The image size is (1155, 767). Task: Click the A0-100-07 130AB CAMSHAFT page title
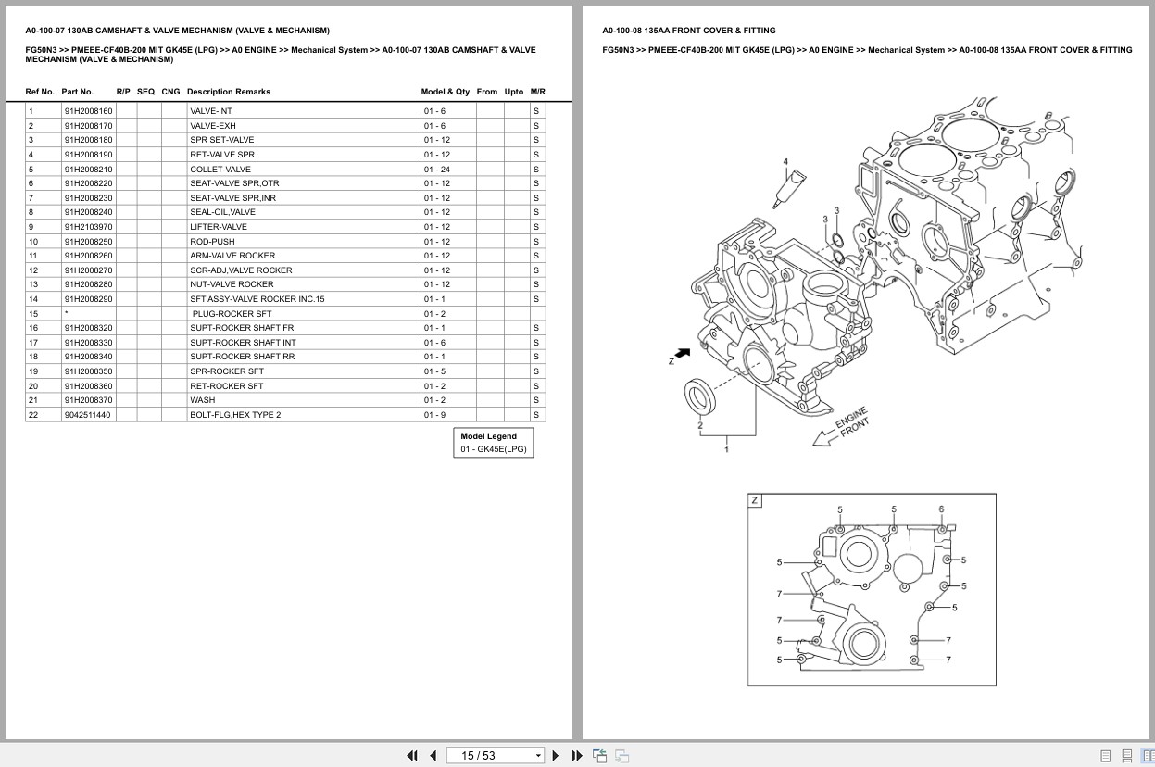[177, 31]
